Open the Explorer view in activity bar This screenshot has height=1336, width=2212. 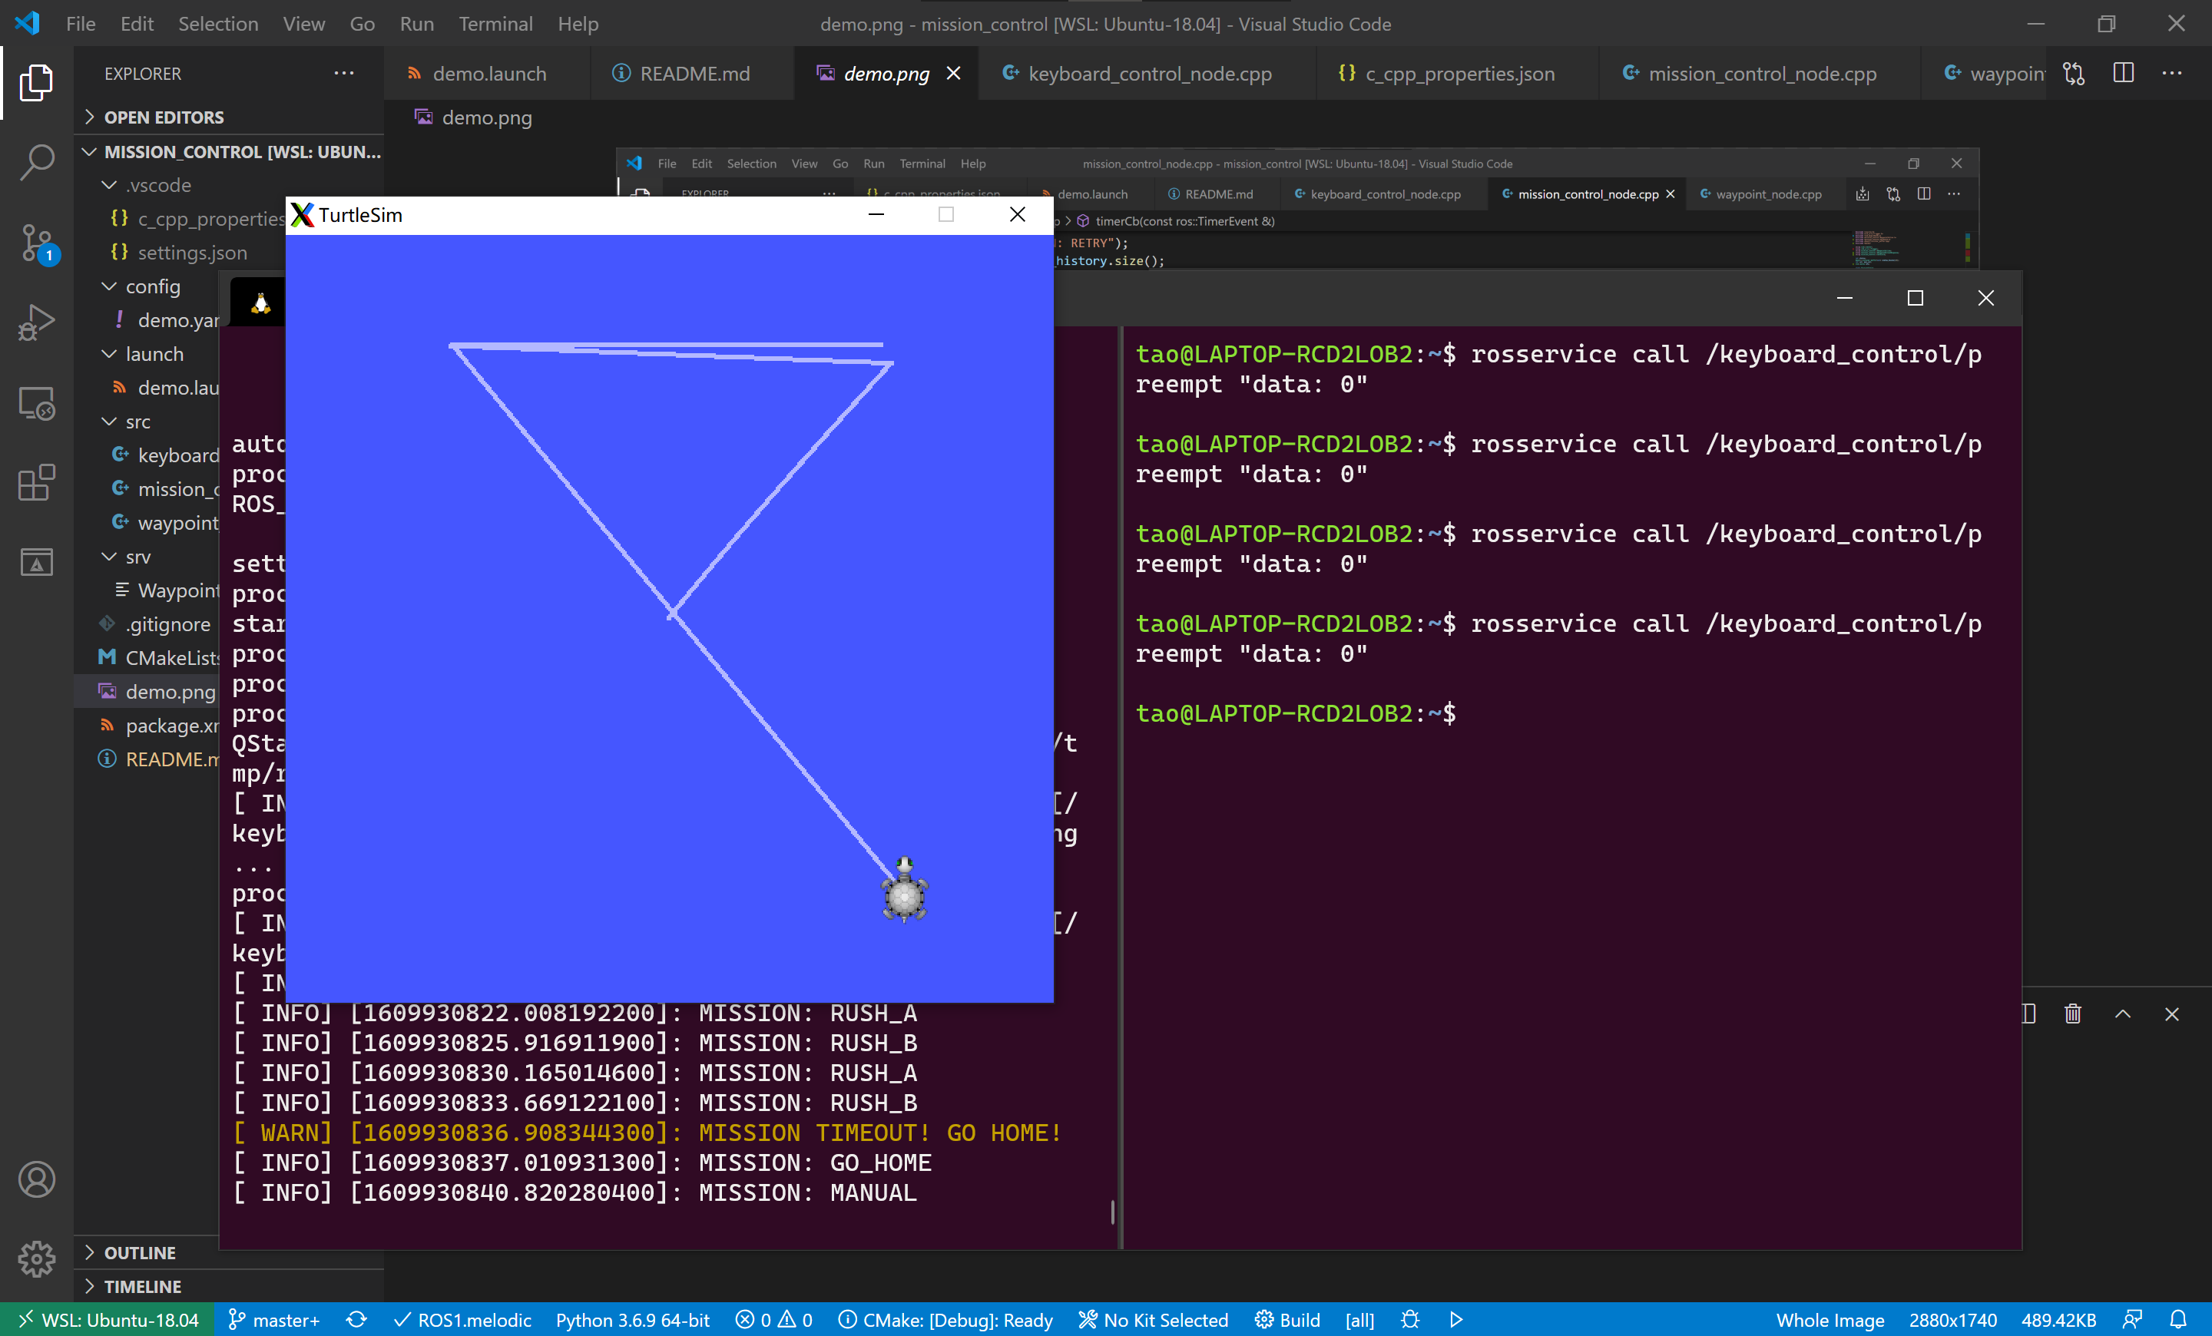coord(36,81)
